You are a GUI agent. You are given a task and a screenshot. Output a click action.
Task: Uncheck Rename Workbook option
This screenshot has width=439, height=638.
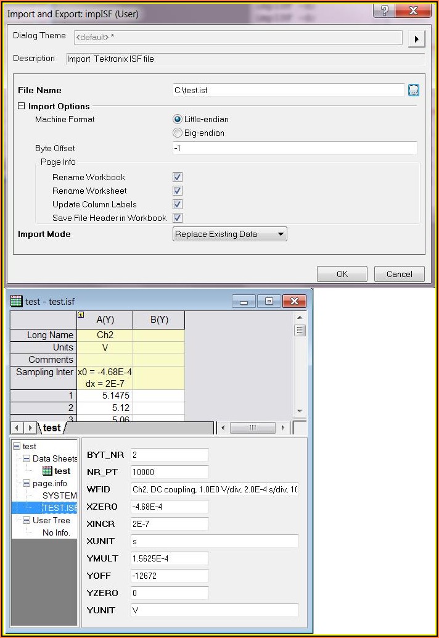tap(178, 177)
